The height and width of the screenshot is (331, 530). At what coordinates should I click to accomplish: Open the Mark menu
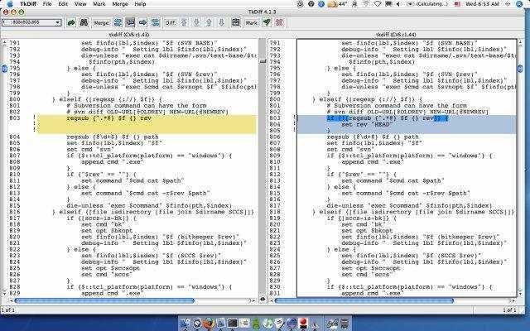click(99, 4)
